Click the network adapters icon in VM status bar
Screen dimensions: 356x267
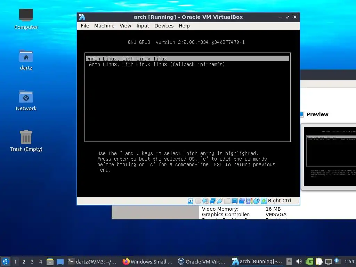(x=213, y=201)
